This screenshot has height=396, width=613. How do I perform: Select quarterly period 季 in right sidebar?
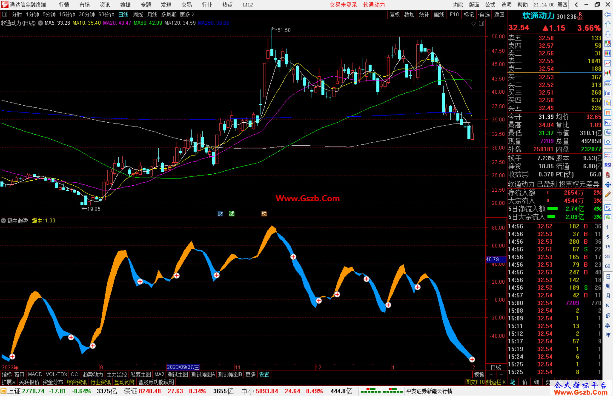(608, 325)
